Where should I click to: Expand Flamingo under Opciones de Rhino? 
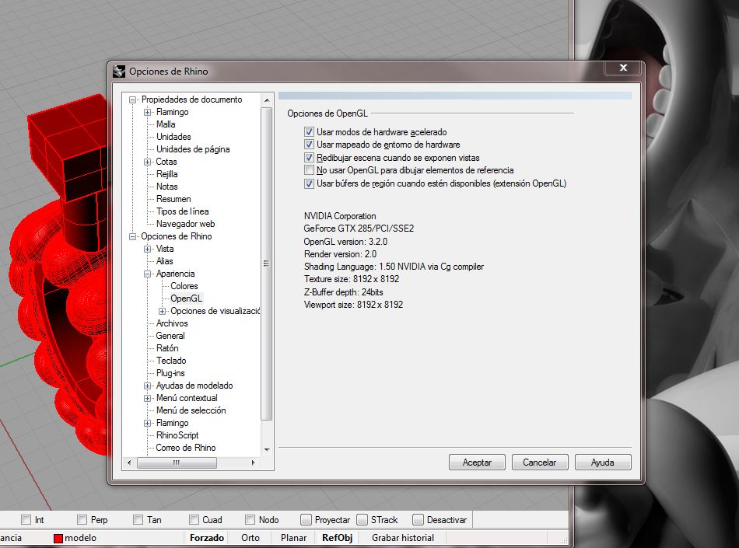coord(148,423)
